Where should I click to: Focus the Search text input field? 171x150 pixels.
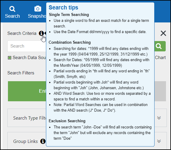point(27,46)
